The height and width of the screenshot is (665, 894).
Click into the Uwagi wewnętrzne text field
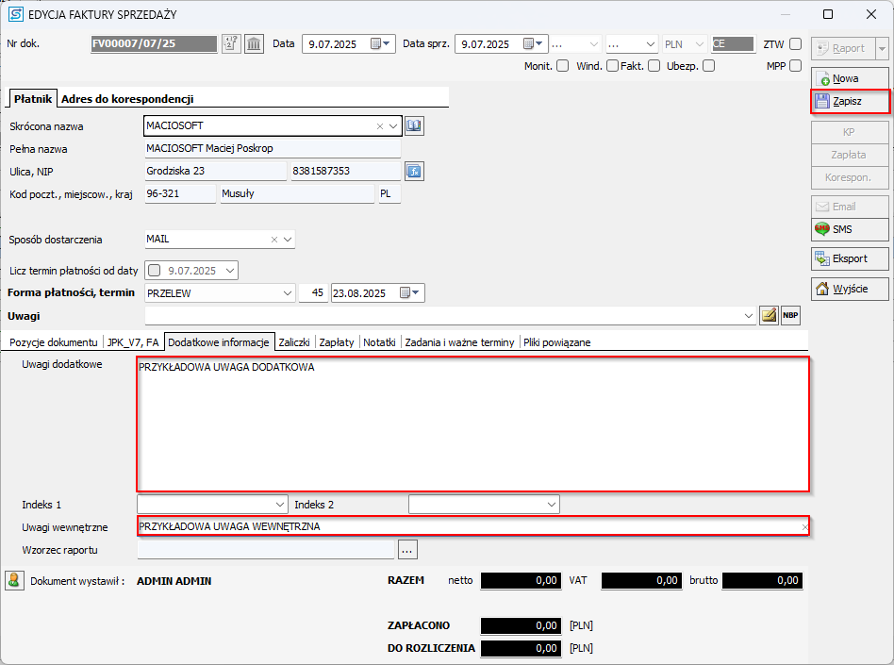(467, 526)
